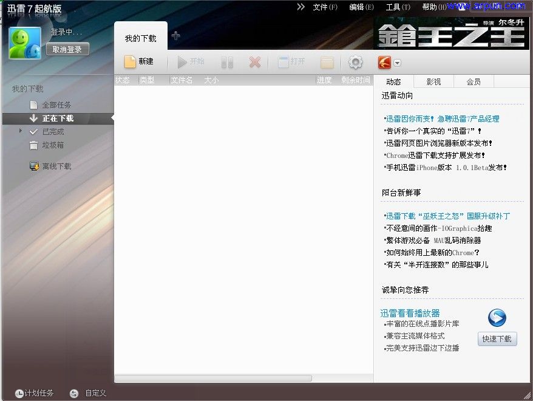
Task: Open the gear settings icon
Action: tap(356, 62)
